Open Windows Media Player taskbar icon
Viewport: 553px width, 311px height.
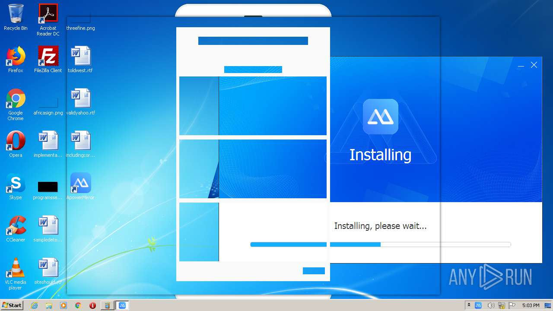click(64, 305)
